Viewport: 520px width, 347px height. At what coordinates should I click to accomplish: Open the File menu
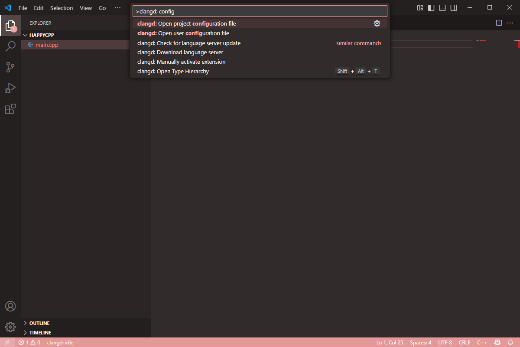[x=23, y=8]
